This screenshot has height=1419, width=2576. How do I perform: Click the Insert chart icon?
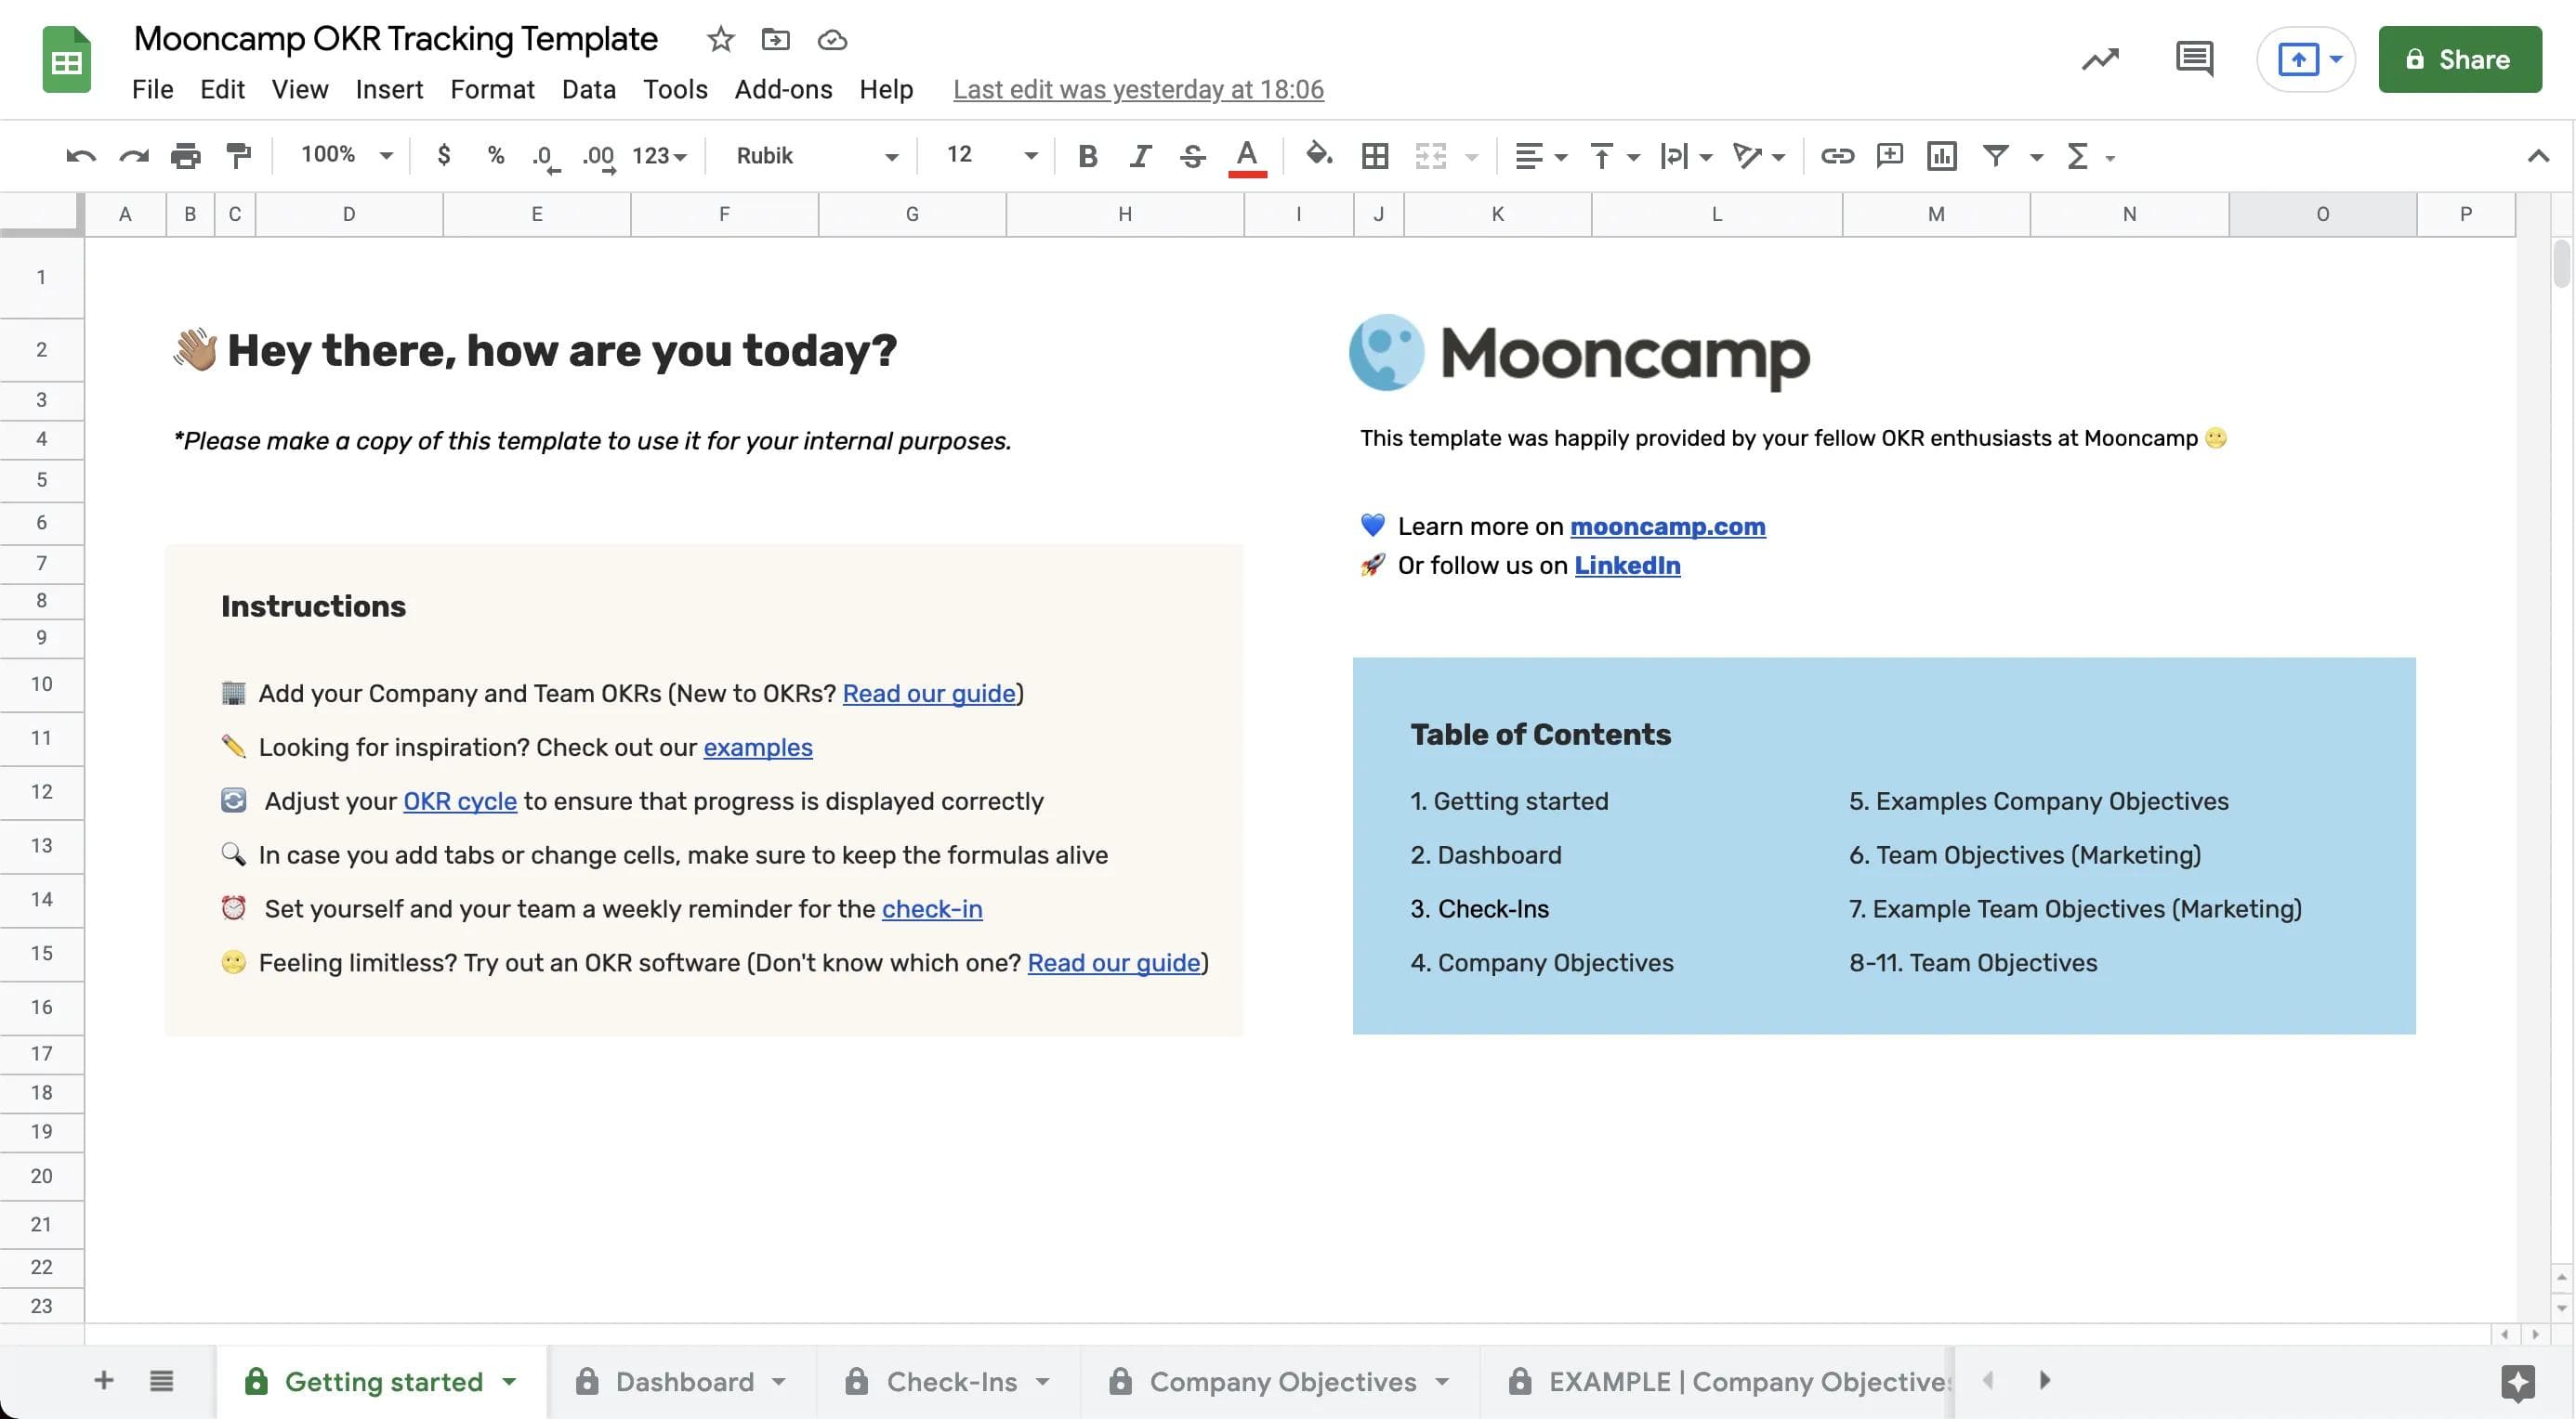(x=1941, y=156)
